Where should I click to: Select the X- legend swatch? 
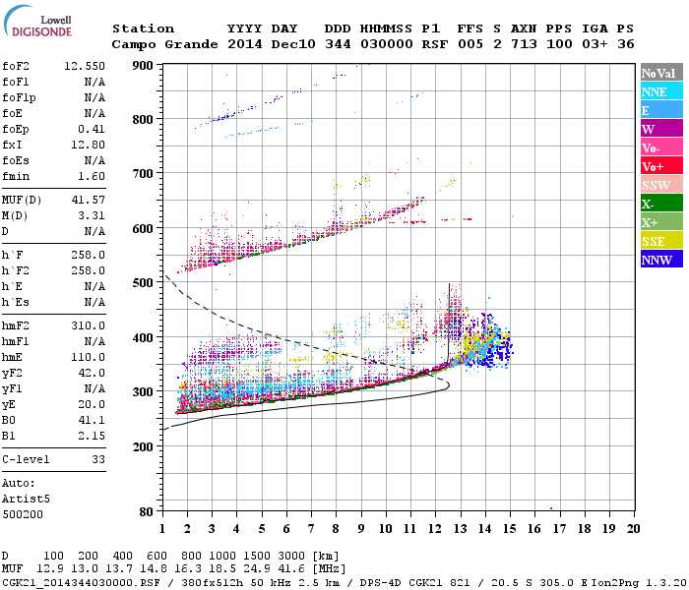coord(661,204)
